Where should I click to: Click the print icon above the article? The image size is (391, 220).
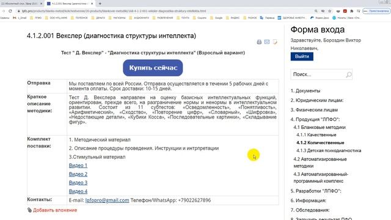click(259, 42)
